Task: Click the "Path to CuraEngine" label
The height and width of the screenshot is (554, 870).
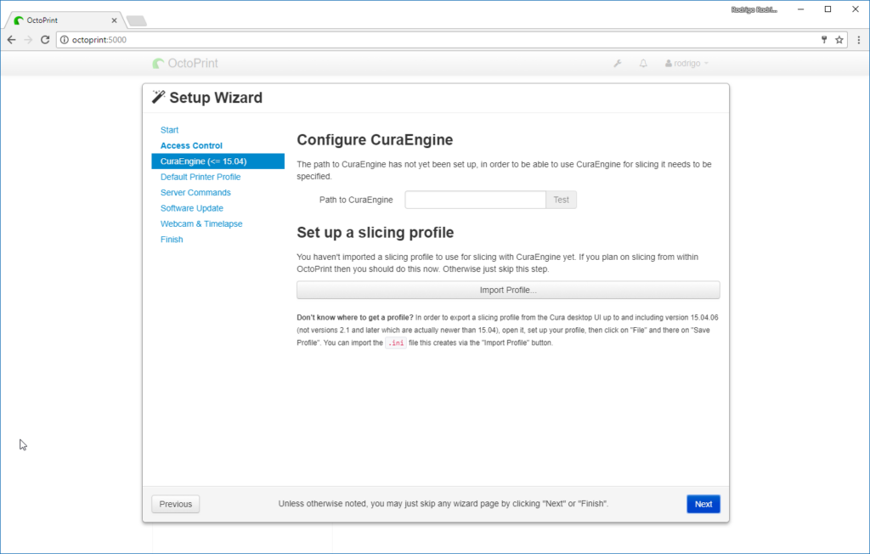Action: 356,200
